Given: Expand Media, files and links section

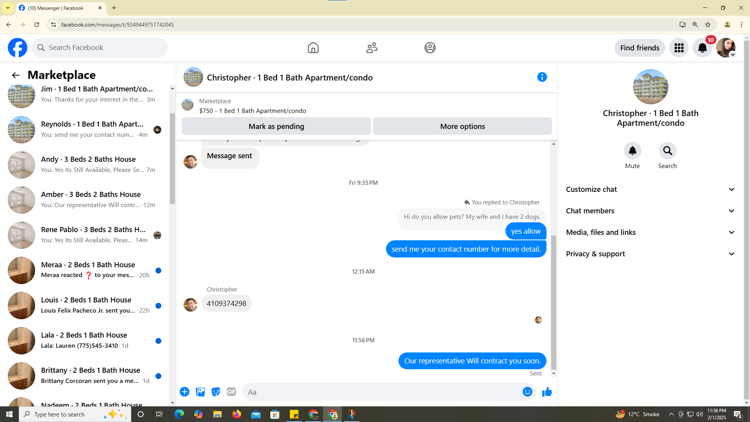Looking at the screenshot, I should 650,232.
